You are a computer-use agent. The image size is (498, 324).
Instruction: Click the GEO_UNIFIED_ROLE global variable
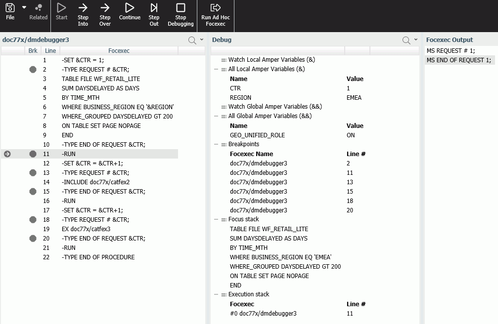tap(257, 135)
